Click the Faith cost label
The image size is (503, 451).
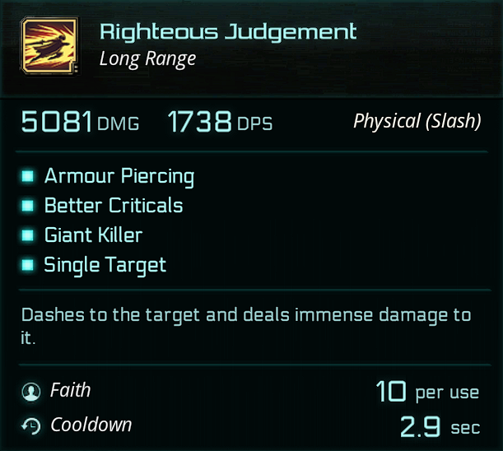tap(70, 391)
